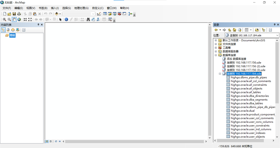Screen dimensions: 280x148
Task: Switch to layout view at map bottom
Action: tap(51, 141)
